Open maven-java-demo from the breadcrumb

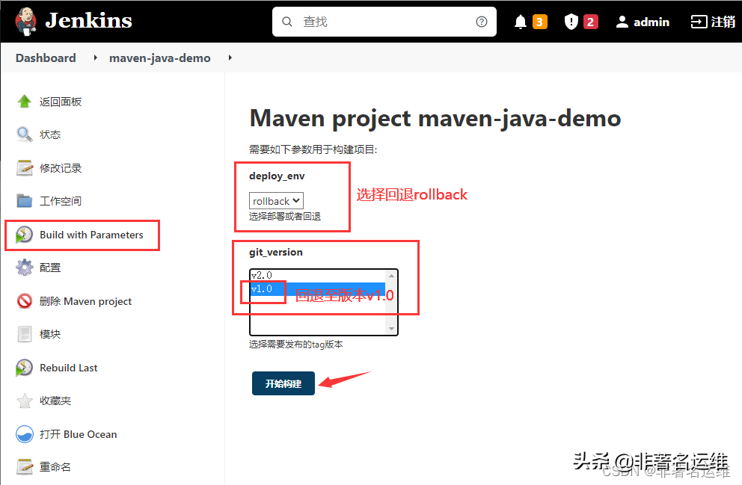159,58
